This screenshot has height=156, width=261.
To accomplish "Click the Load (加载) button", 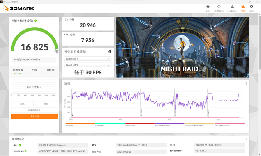I will click(x=22, y=104).
